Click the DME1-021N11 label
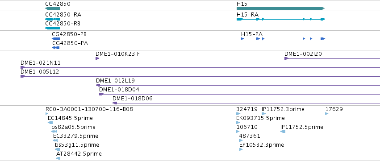 pyautogui.click(x=41, y=63)
